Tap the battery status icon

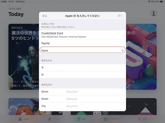click(162, 1)
